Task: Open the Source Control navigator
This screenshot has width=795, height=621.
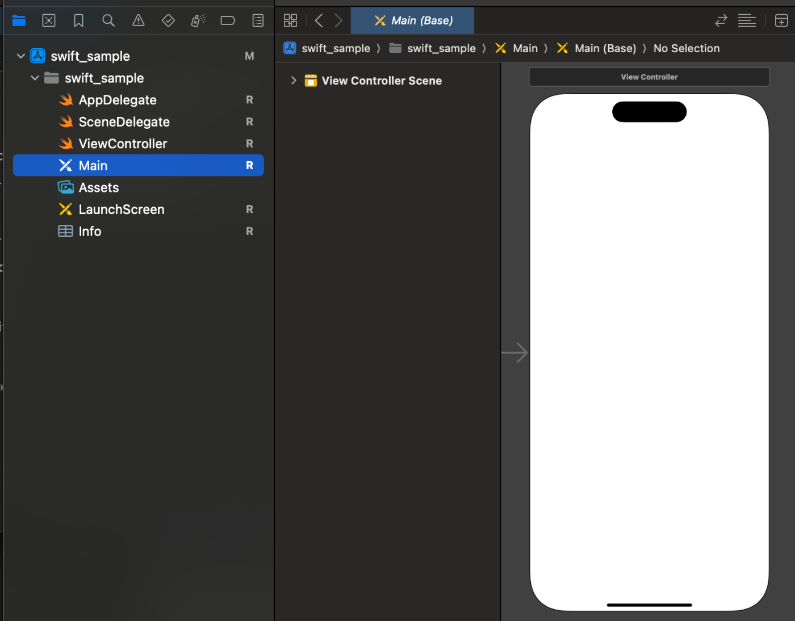Action: 49,21
